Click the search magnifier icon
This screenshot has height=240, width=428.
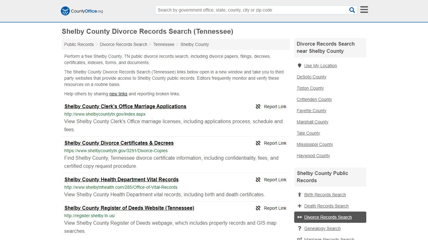(352, 10)
